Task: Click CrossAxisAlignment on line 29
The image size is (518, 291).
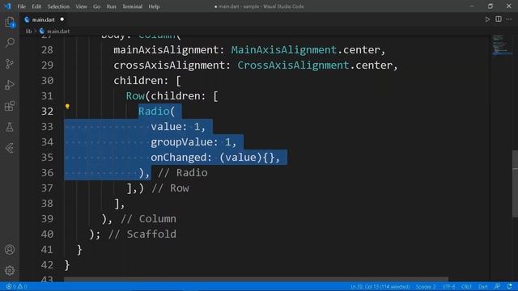Action: point(293,65)
